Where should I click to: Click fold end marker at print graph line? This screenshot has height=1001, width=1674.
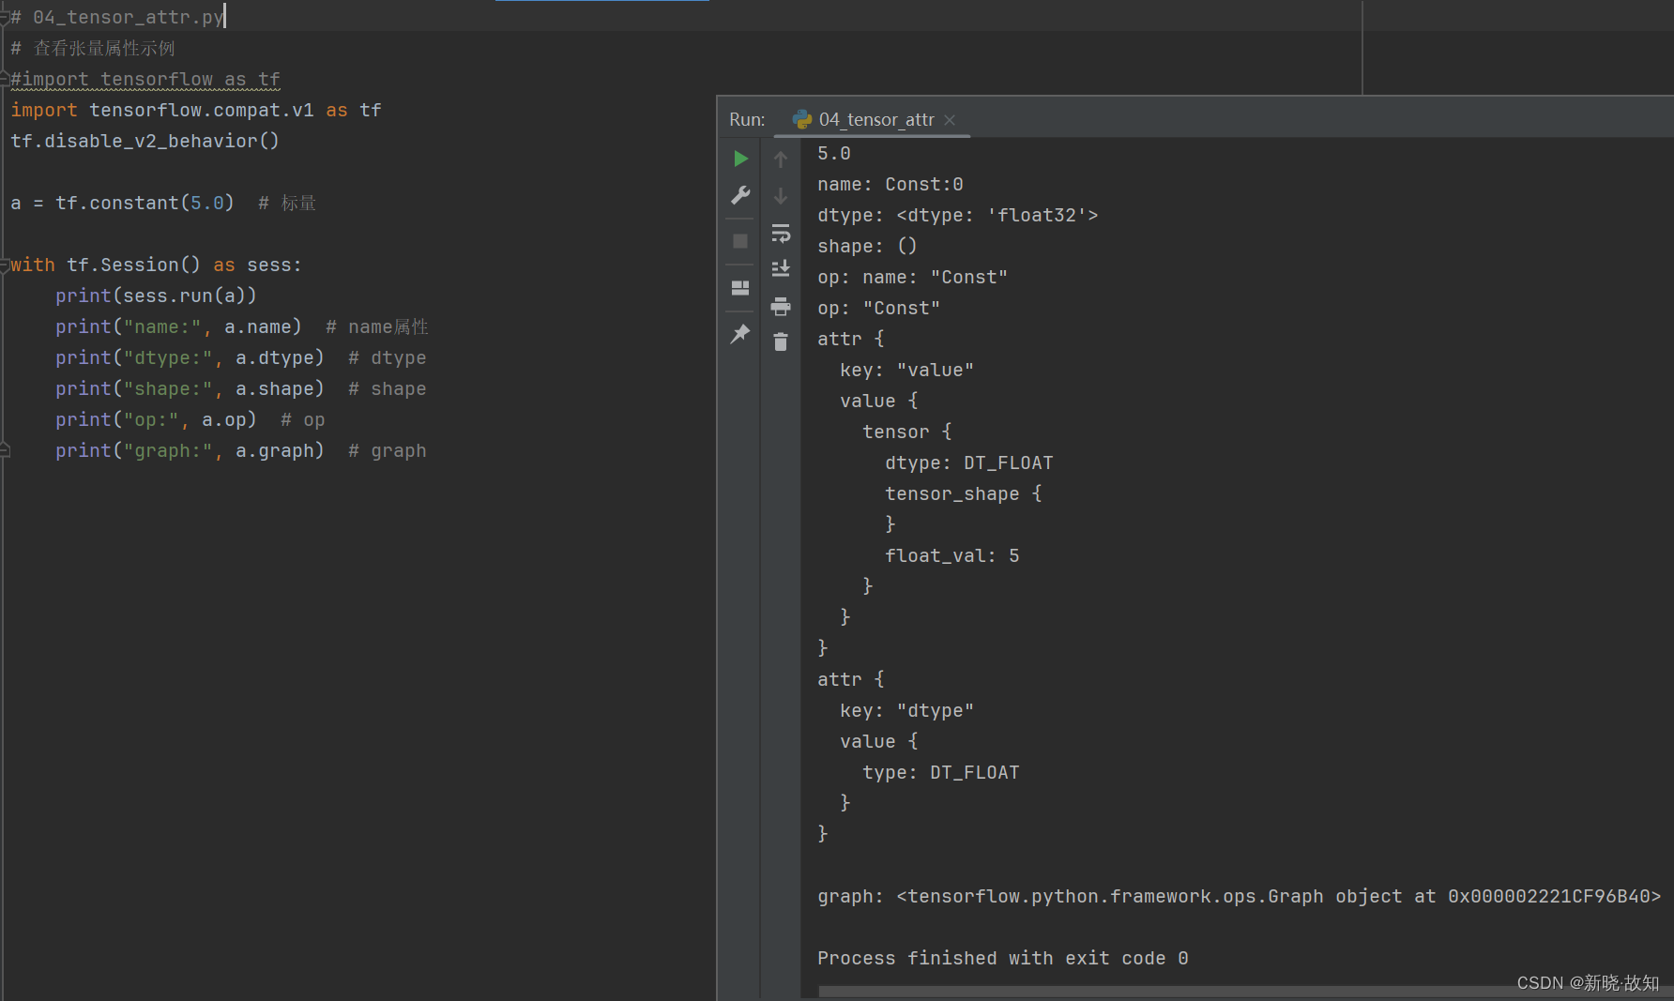(x=5, y=451)
